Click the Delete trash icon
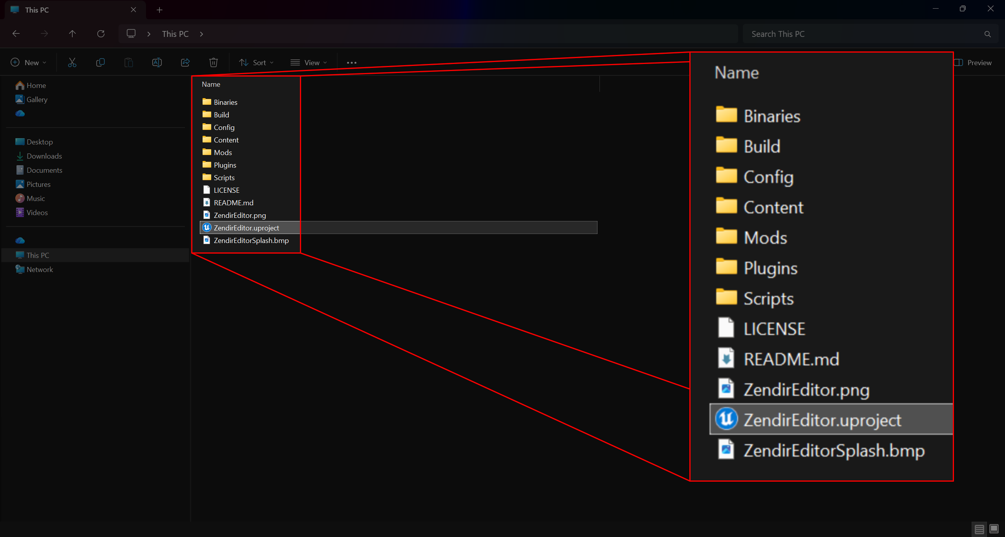This screenshot has height=537, width=1005. click(x=214, y=62)
